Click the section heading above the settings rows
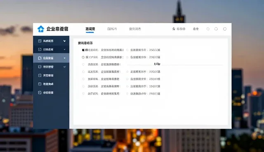264x152 pixels. 85,43
